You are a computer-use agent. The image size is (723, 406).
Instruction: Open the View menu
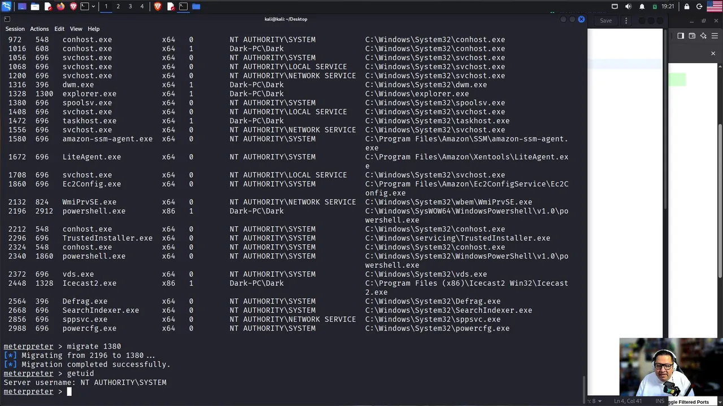click(76, 29)
